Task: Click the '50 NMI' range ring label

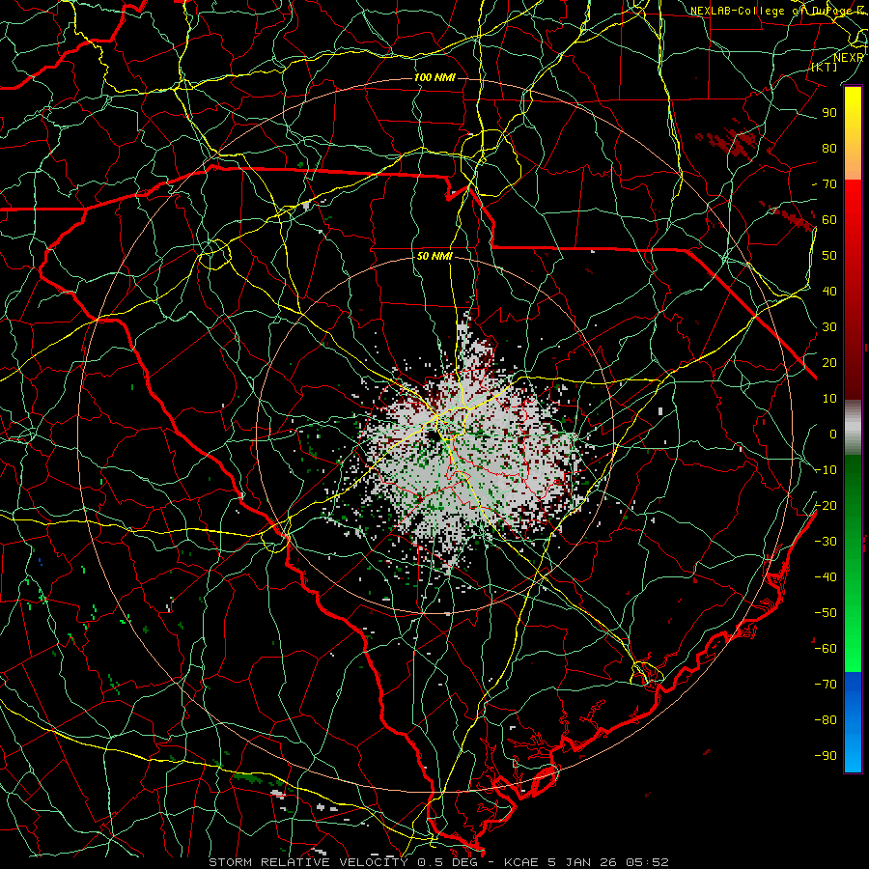Action: (434, 256)
